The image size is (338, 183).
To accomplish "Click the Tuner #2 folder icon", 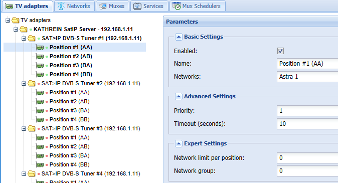I will click(32, 83).
